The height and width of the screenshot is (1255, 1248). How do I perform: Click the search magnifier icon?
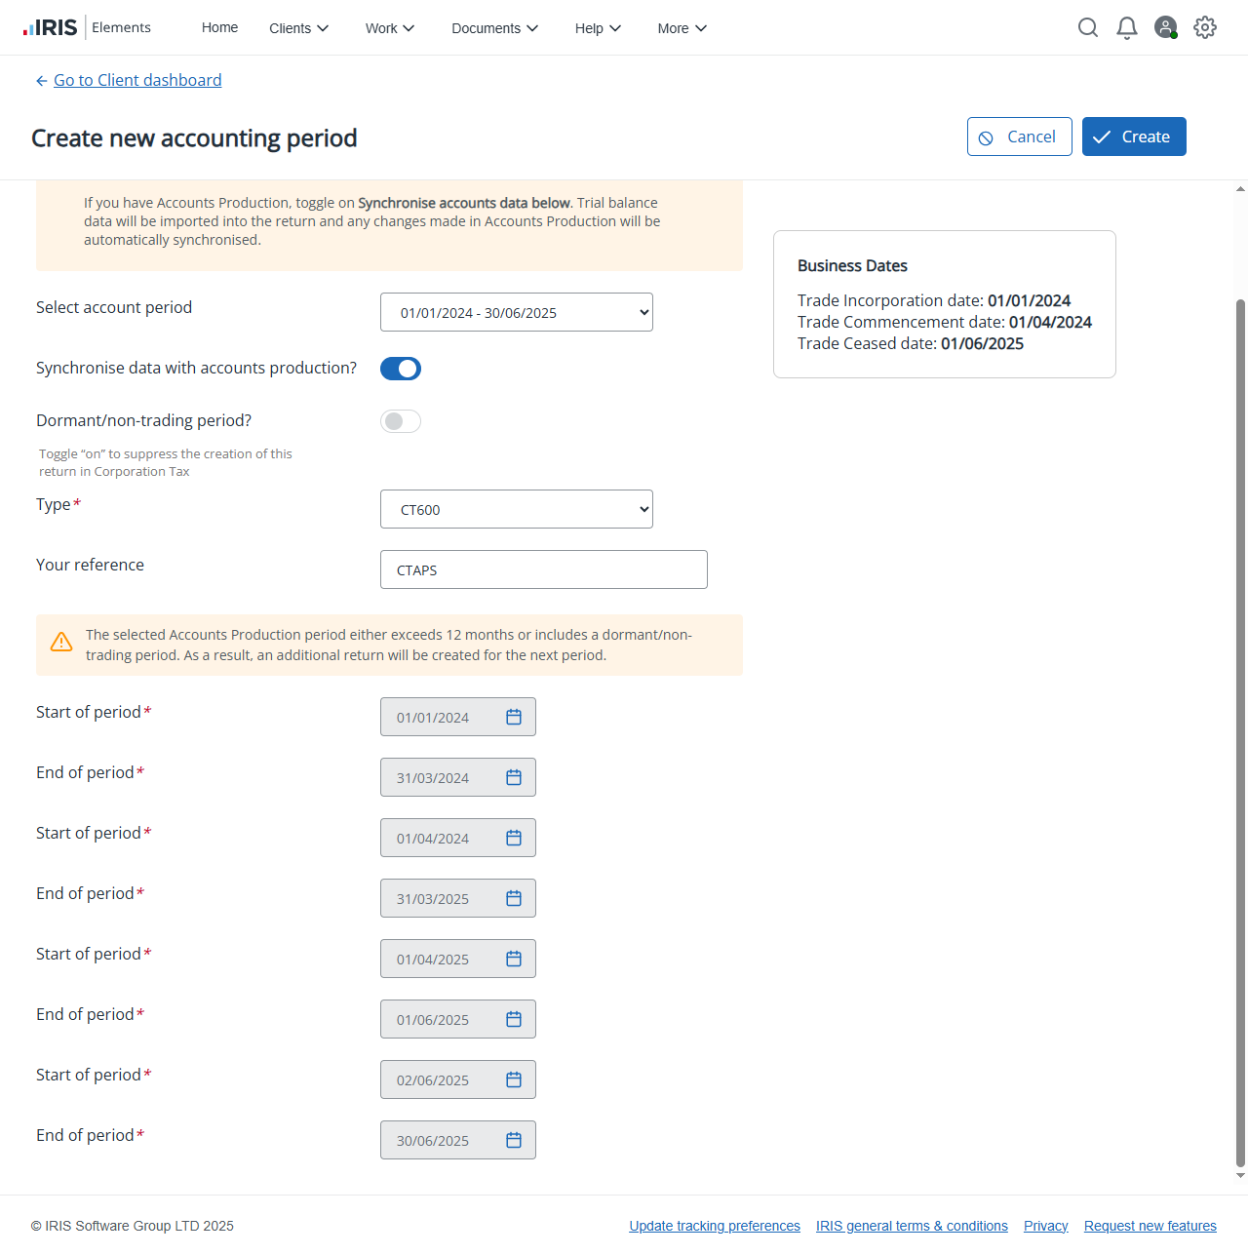pyautogui.click(x=1088, y=27)
